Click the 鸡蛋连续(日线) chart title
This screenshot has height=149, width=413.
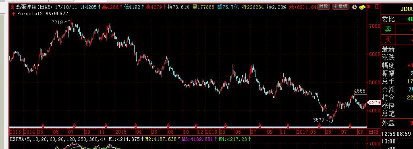coord(34,7)
